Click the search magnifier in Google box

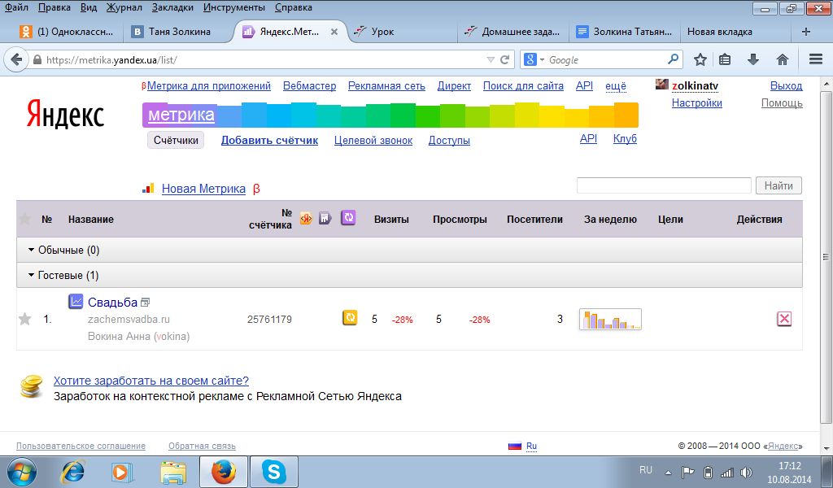tap(673, 59)
